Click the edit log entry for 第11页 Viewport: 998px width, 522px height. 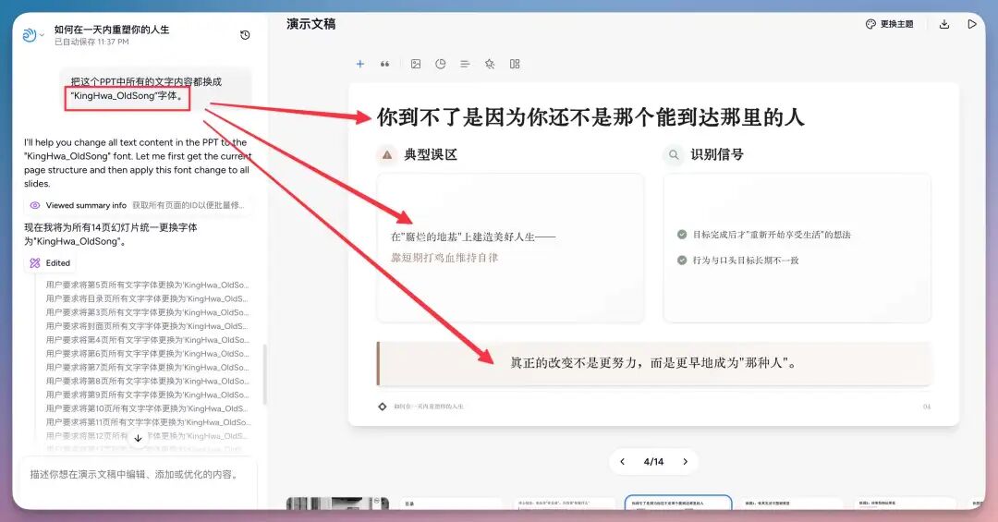click(x=147, y=422)
